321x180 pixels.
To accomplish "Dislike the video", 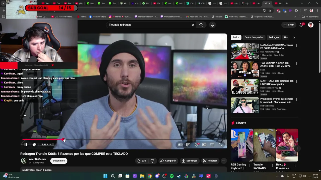I will pyautogui.click(x=152, y=161).
